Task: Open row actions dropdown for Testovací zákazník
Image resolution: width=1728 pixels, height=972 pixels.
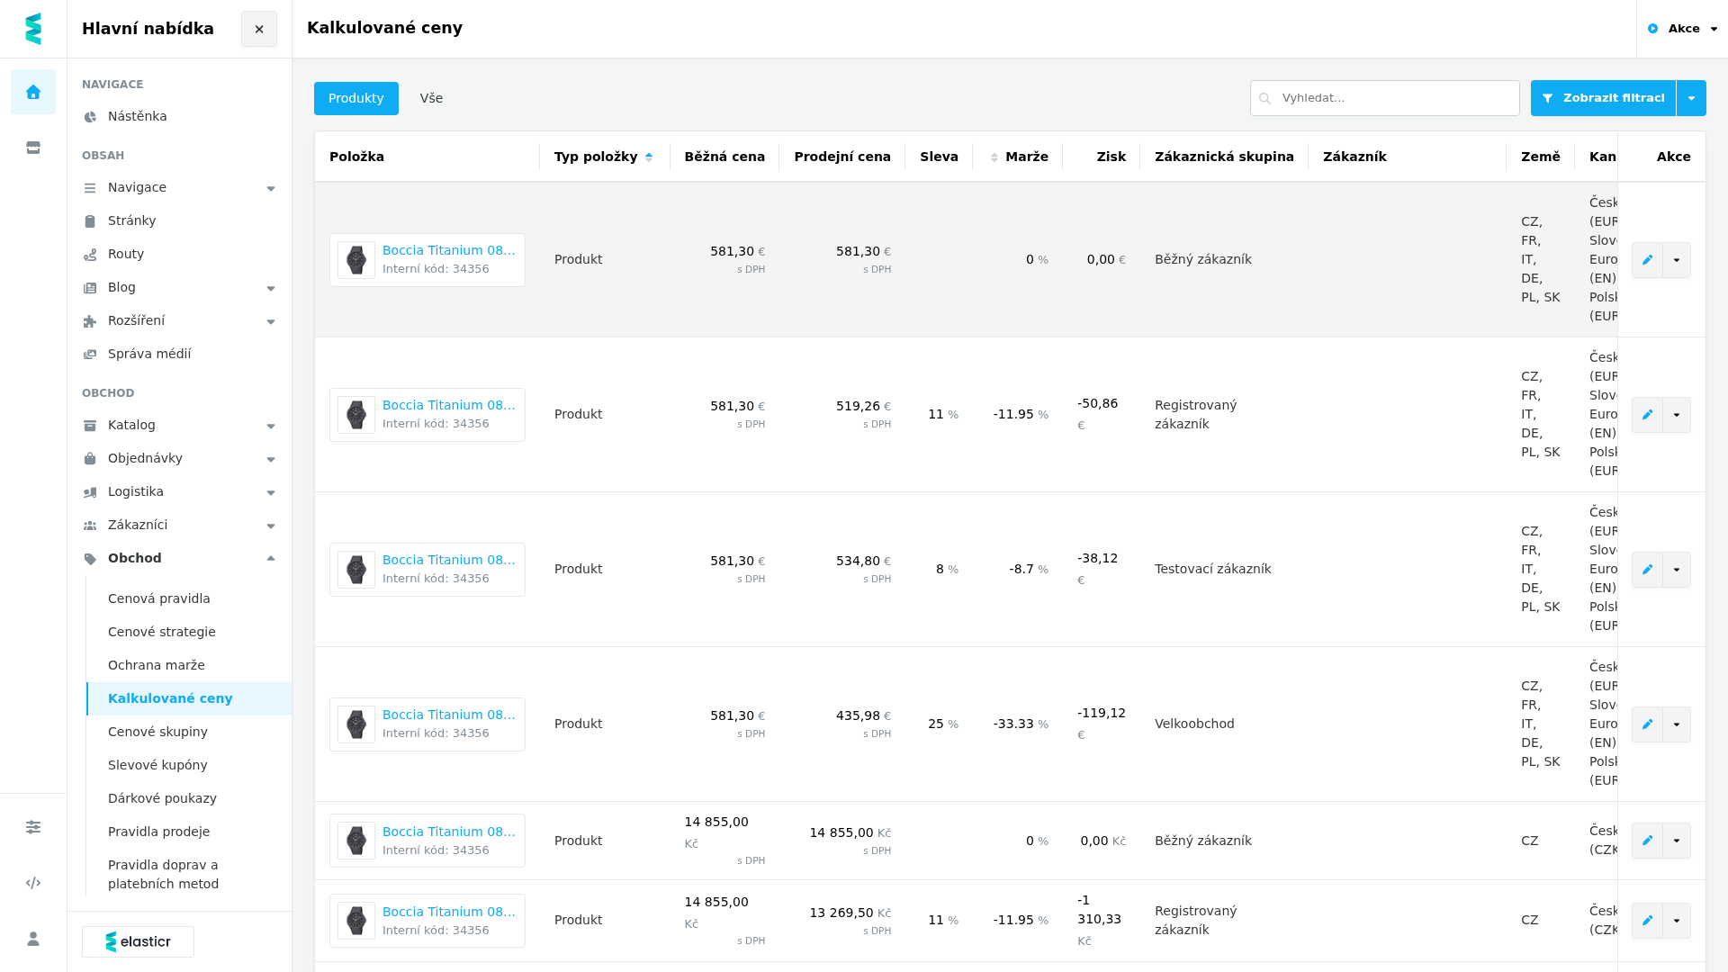Action: (1677, 570)
